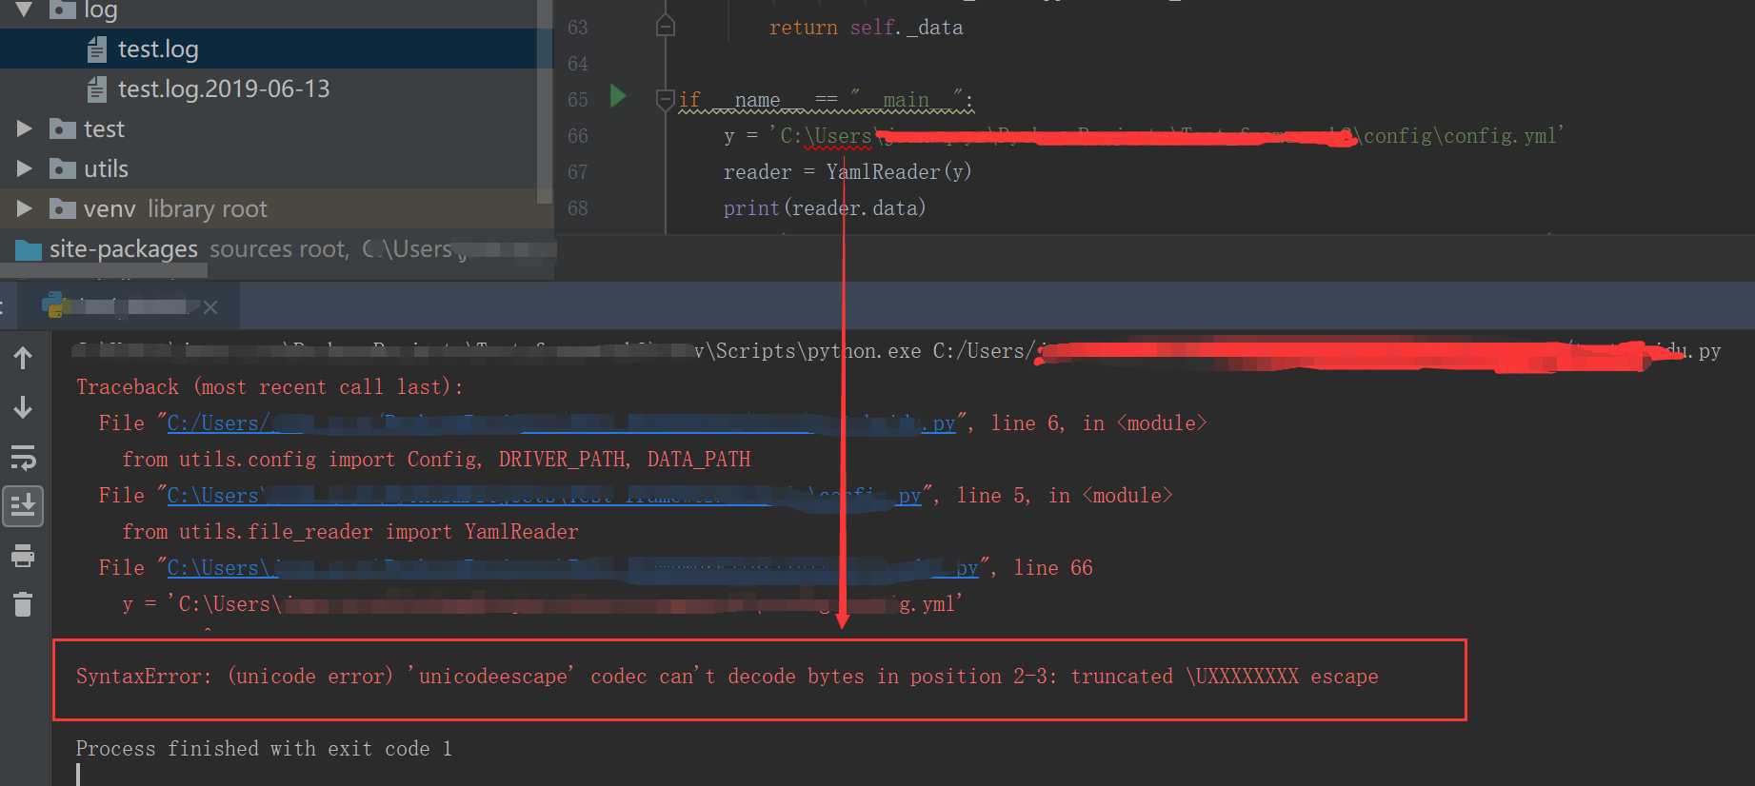Select the Python run tab
Image resolution: width=1755 pixels, height=786 pixels.
(130, 306)
